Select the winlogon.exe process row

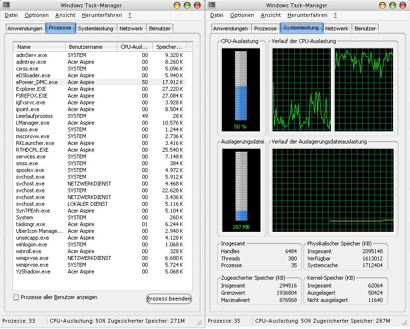click(x=100, y=244)
